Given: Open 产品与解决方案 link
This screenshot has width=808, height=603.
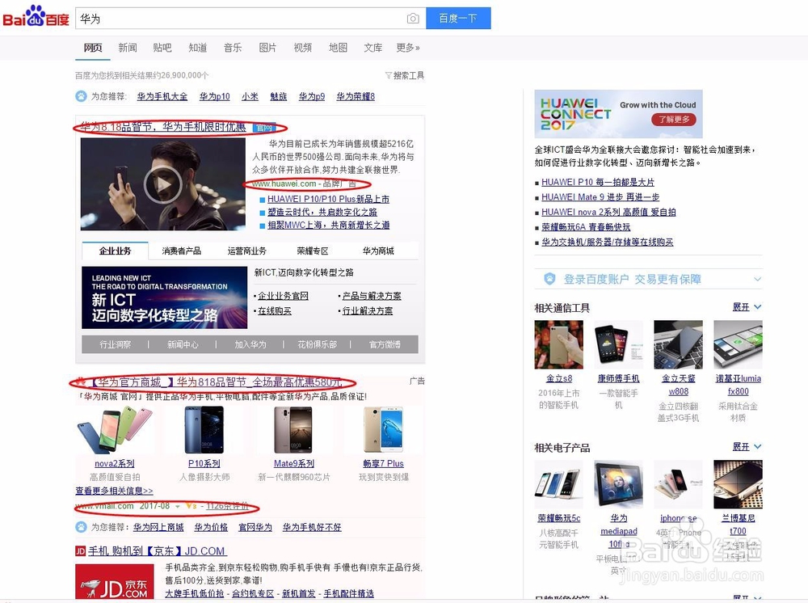Looking at the screenshot, I should (372, 296).
